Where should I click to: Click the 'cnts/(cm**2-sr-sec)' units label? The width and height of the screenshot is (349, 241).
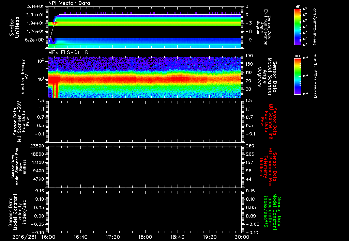(x=315, y=27)
